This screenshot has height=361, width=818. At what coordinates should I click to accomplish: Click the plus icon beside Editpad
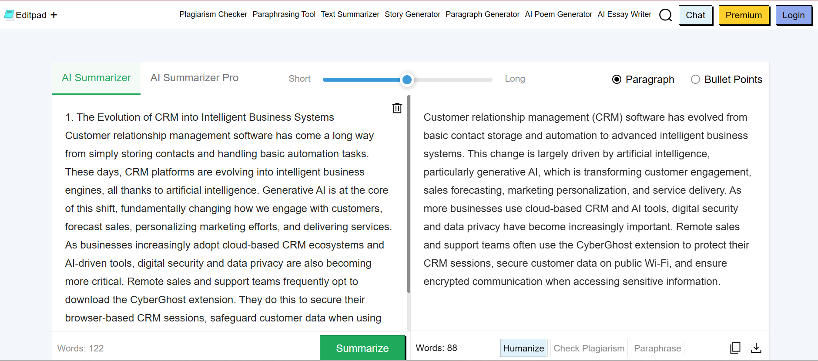coord(54,15)
